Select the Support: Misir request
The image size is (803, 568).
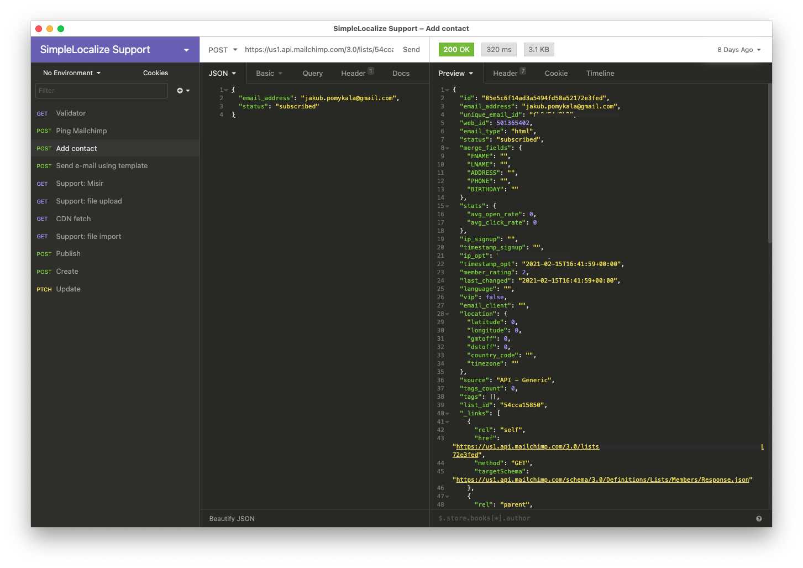click(x=115, y=184)
